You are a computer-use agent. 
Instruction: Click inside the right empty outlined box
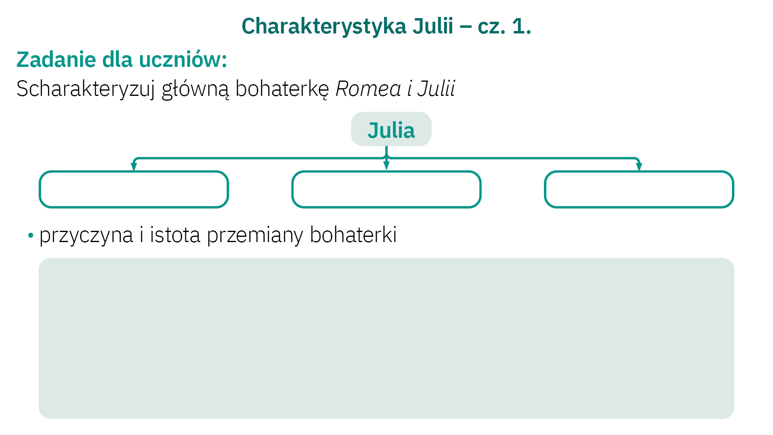tap(639, 190)
